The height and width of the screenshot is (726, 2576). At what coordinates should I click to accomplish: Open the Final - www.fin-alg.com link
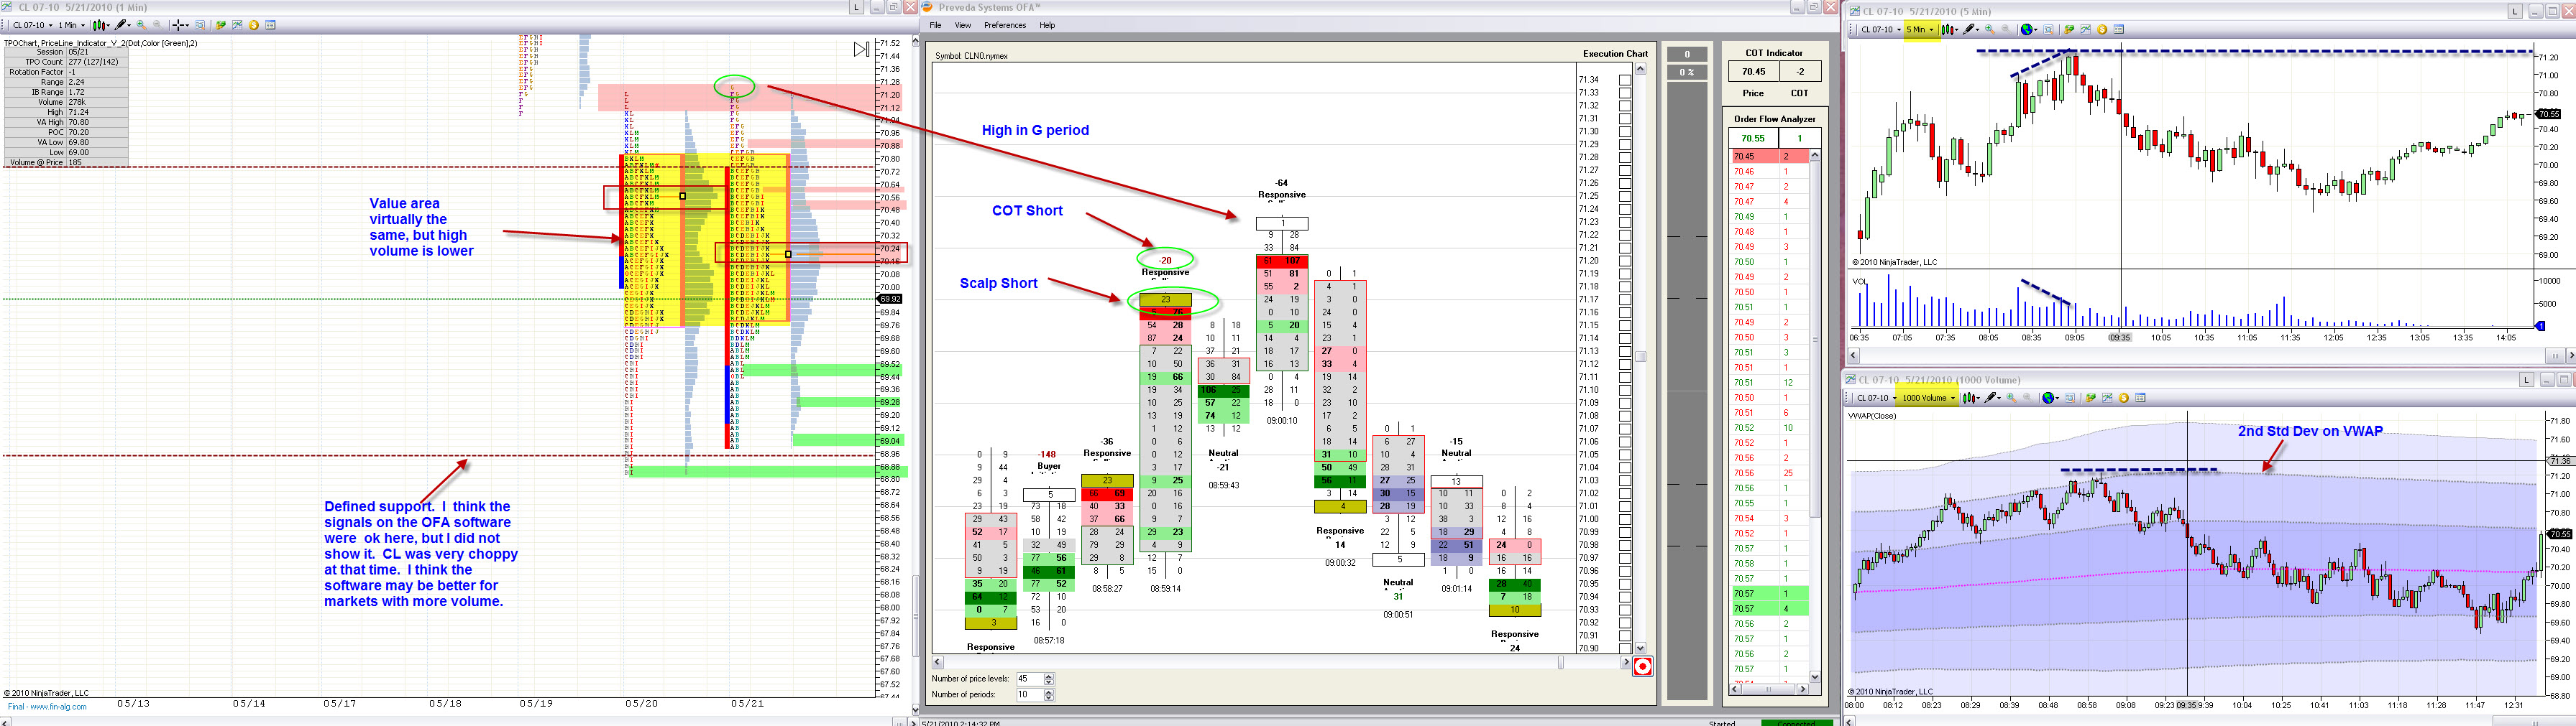coord(47,706)
